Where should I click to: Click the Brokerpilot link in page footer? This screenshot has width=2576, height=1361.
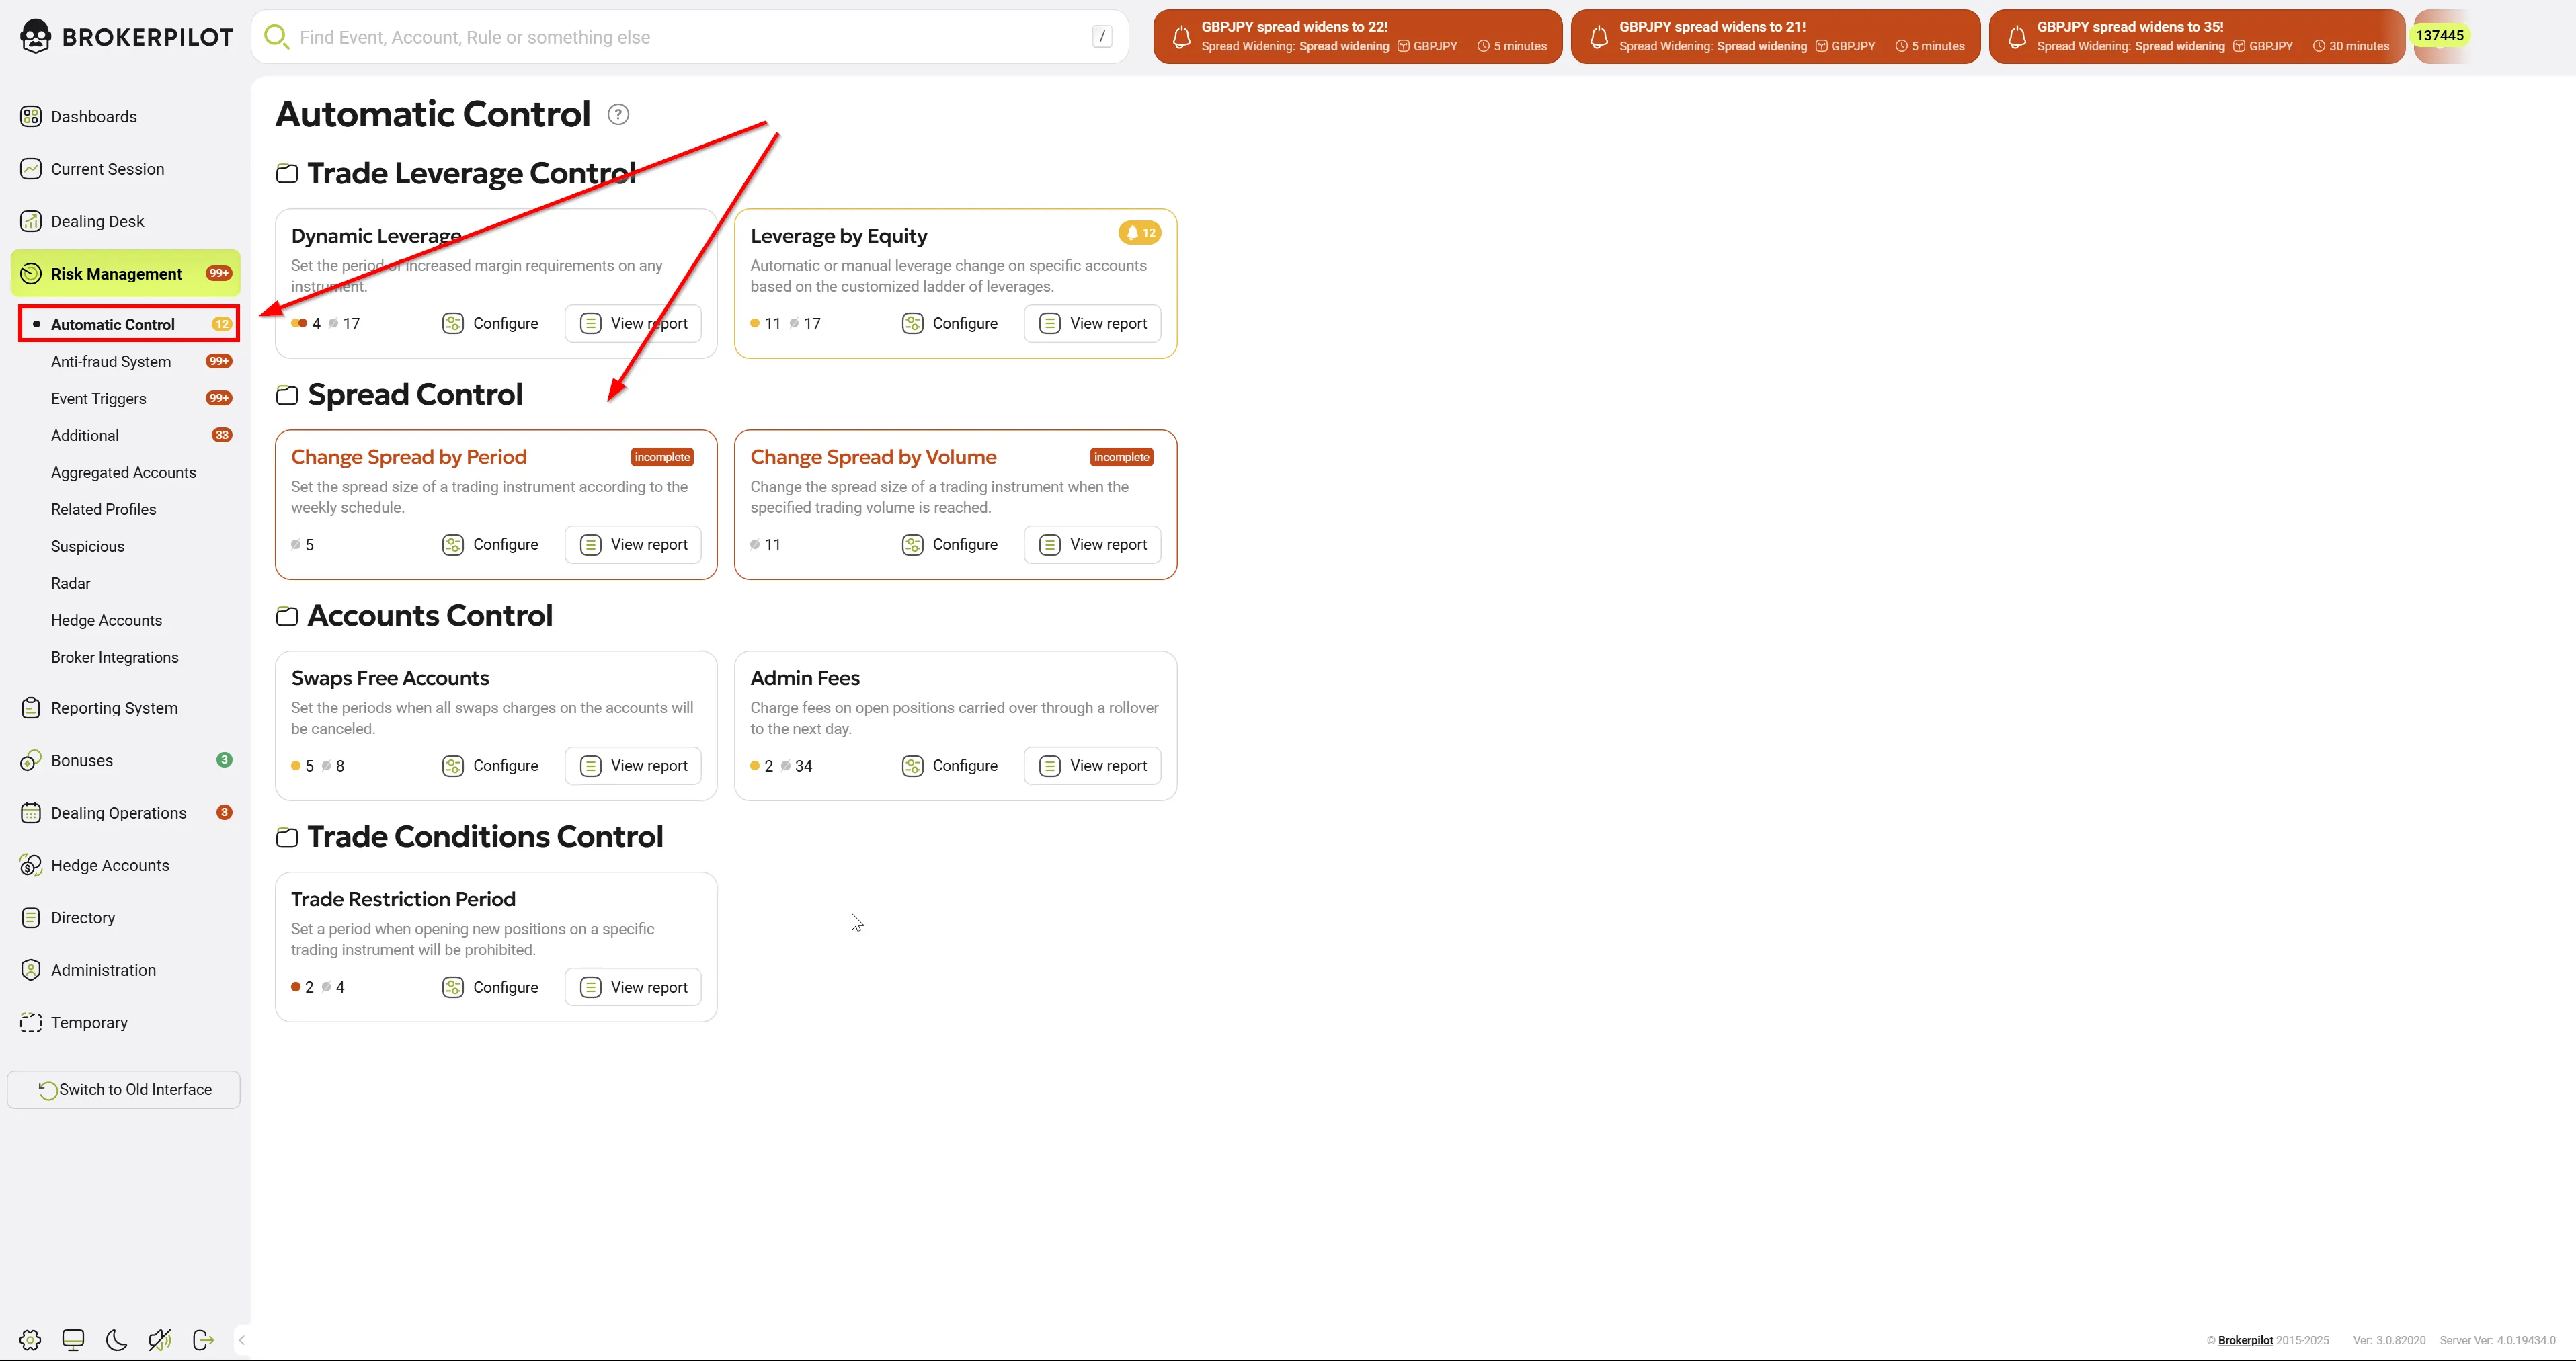pyautogui.click(x=2245, y=1340)
